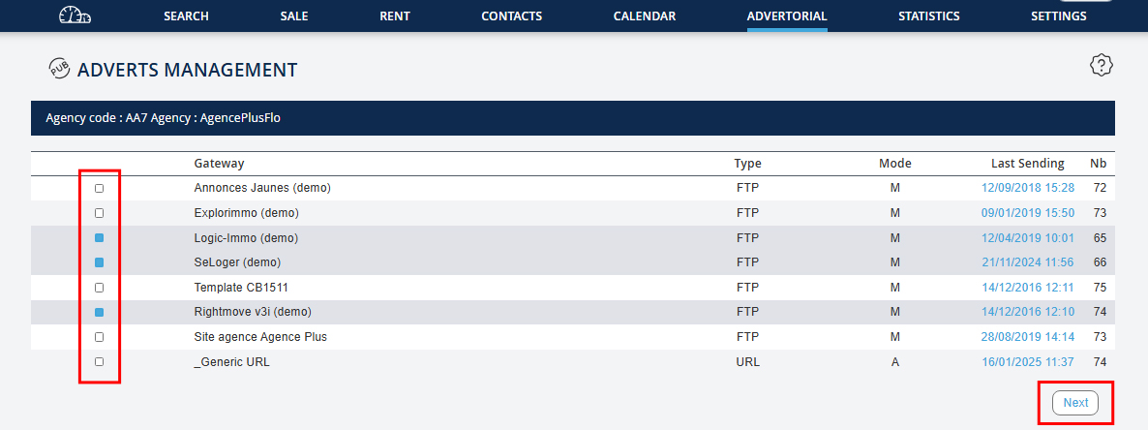The height and width of the screenshot is (430, 1148).
Task: Open the Search menu
Action: 186,16
